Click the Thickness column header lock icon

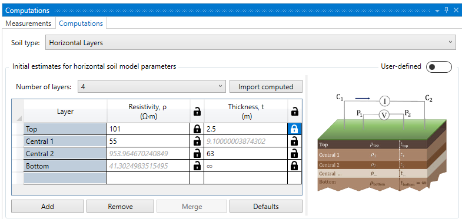(294, 112)
